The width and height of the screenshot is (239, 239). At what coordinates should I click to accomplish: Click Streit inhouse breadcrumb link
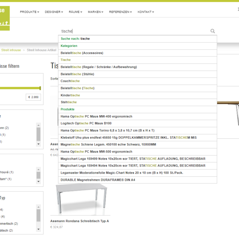[x=11, y=50]
